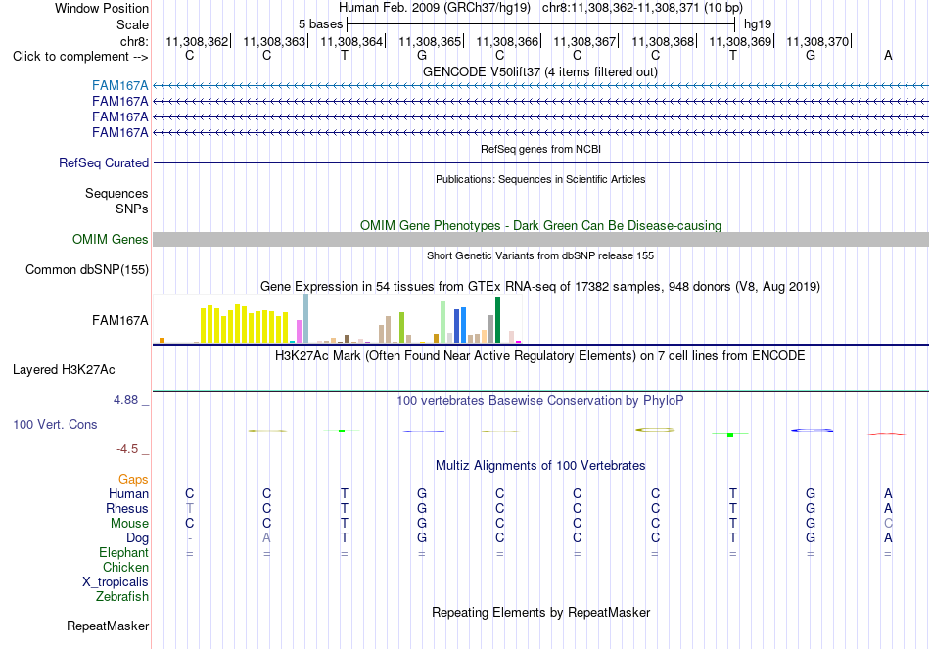Click the lime green GTEx expression bar
Image resolution: width=930 pixels, height=649 pixels.
click(x=401, y=328)
